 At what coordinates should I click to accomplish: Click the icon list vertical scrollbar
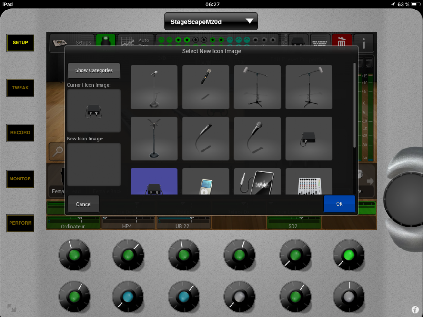[x=354, y=105]
